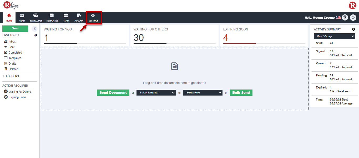This screenshot has width=359, height=158.
Task: Open the Select Template dropdown
Action: [156, 93]
